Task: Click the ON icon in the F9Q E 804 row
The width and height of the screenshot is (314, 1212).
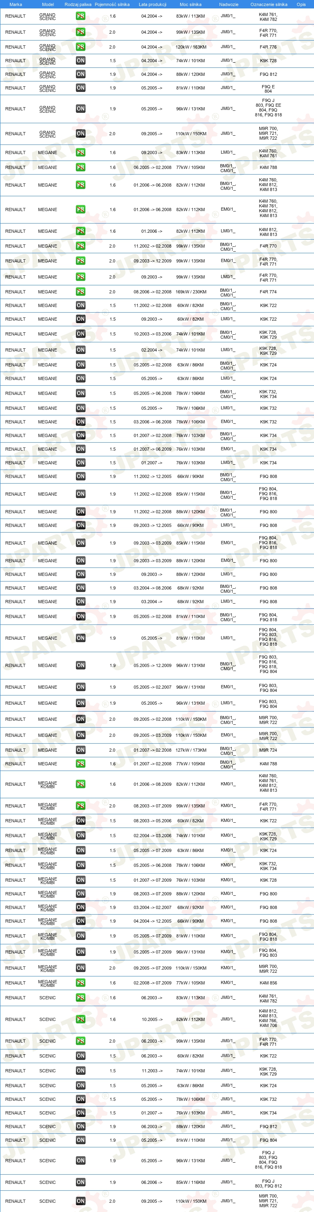Action: 80,88
